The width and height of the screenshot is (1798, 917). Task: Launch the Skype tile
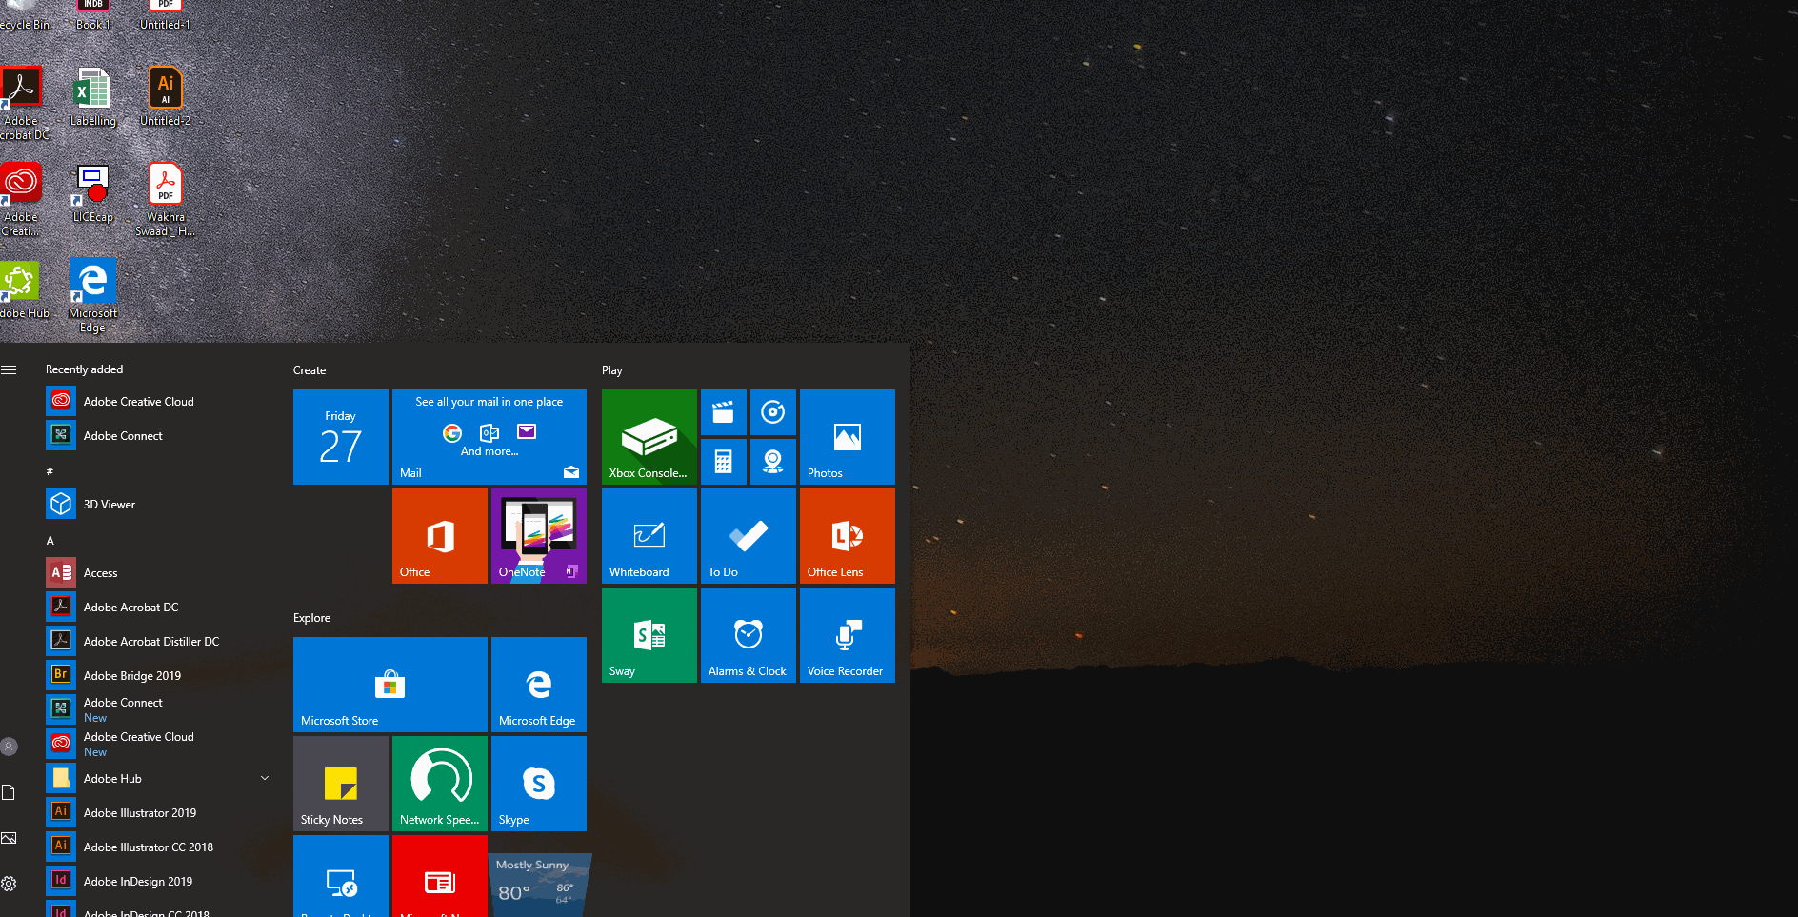point(538,783)
